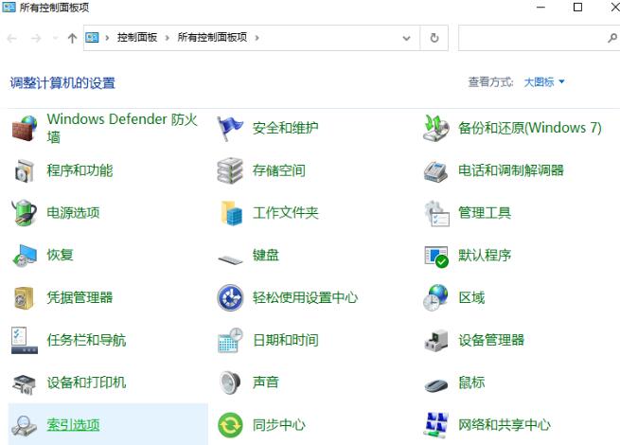Click the 轻松使用设置中心 icon
The height and width of the screenshot is (445, 620).
tap(230, 297)
